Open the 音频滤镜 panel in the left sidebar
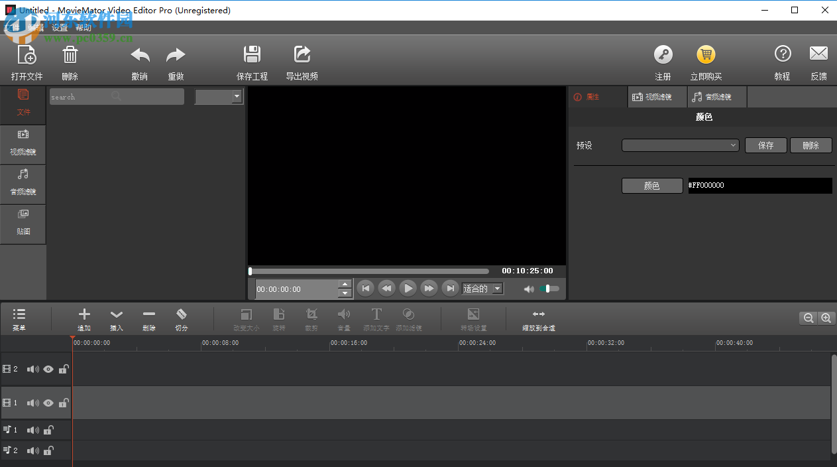837x467 pixels. 23,184
